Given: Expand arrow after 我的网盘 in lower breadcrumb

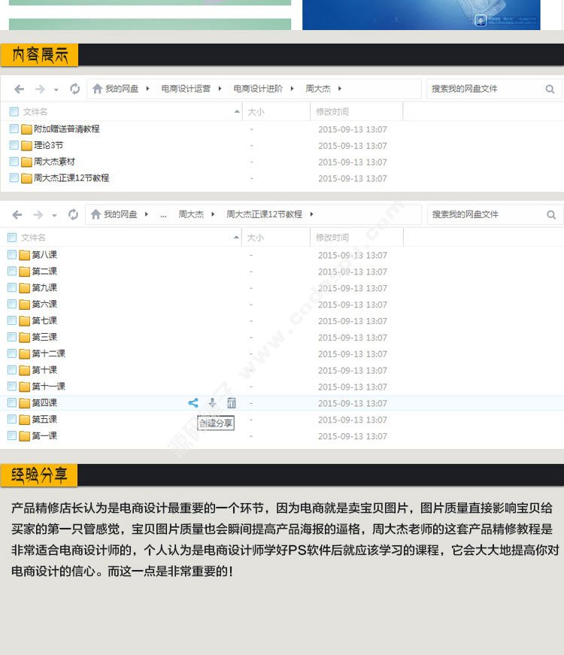Looking at the screenshot, I should pos(146,214).
